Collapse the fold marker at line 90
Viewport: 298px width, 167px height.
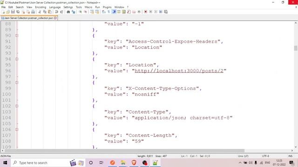17,36
